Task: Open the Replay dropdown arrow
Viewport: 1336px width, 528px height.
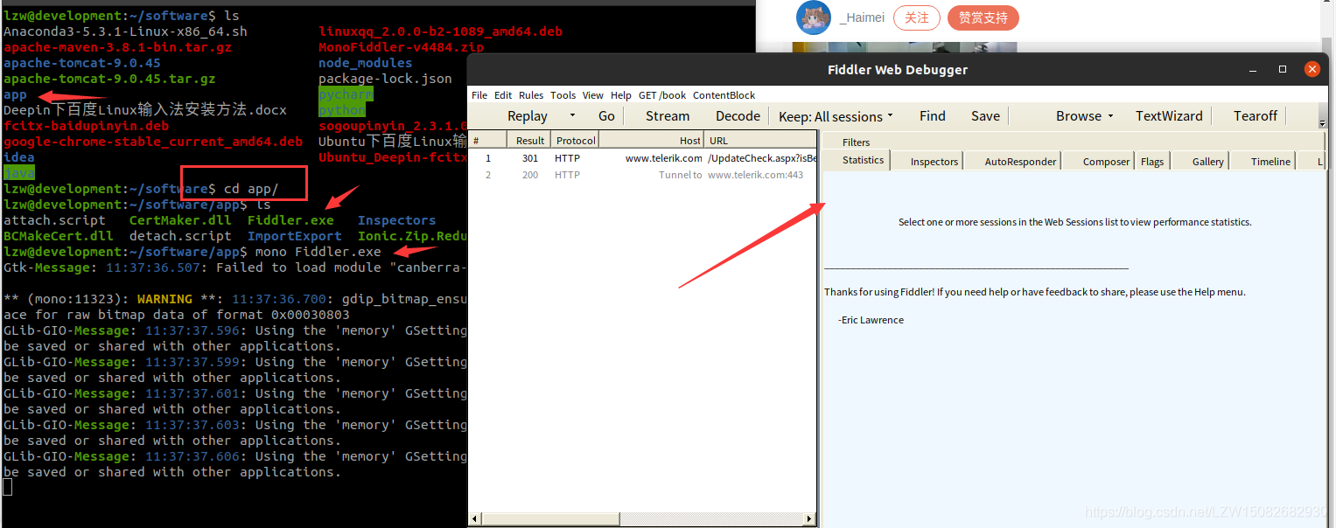Action: click(572, 115)
